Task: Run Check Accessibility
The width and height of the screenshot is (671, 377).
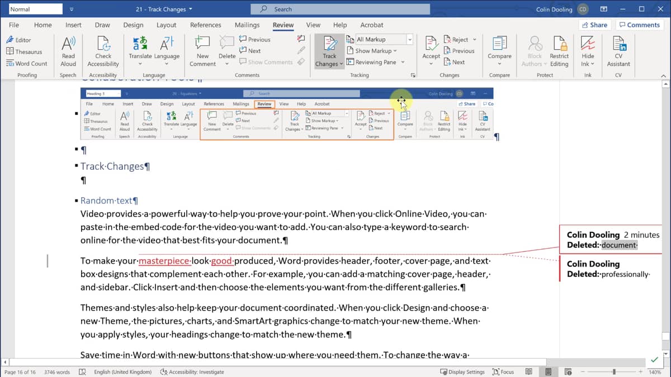Action: click(x=103, y=51)
